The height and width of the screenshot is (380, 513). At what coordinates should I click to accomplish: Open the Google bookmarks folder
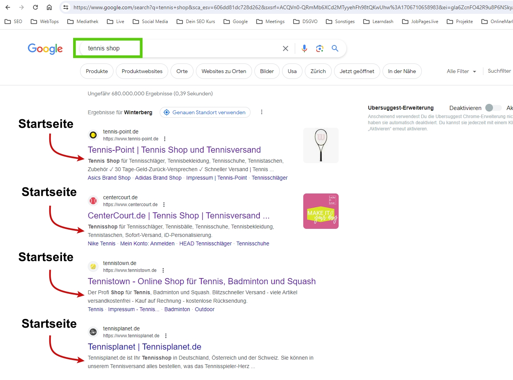(x=236, y=22)
